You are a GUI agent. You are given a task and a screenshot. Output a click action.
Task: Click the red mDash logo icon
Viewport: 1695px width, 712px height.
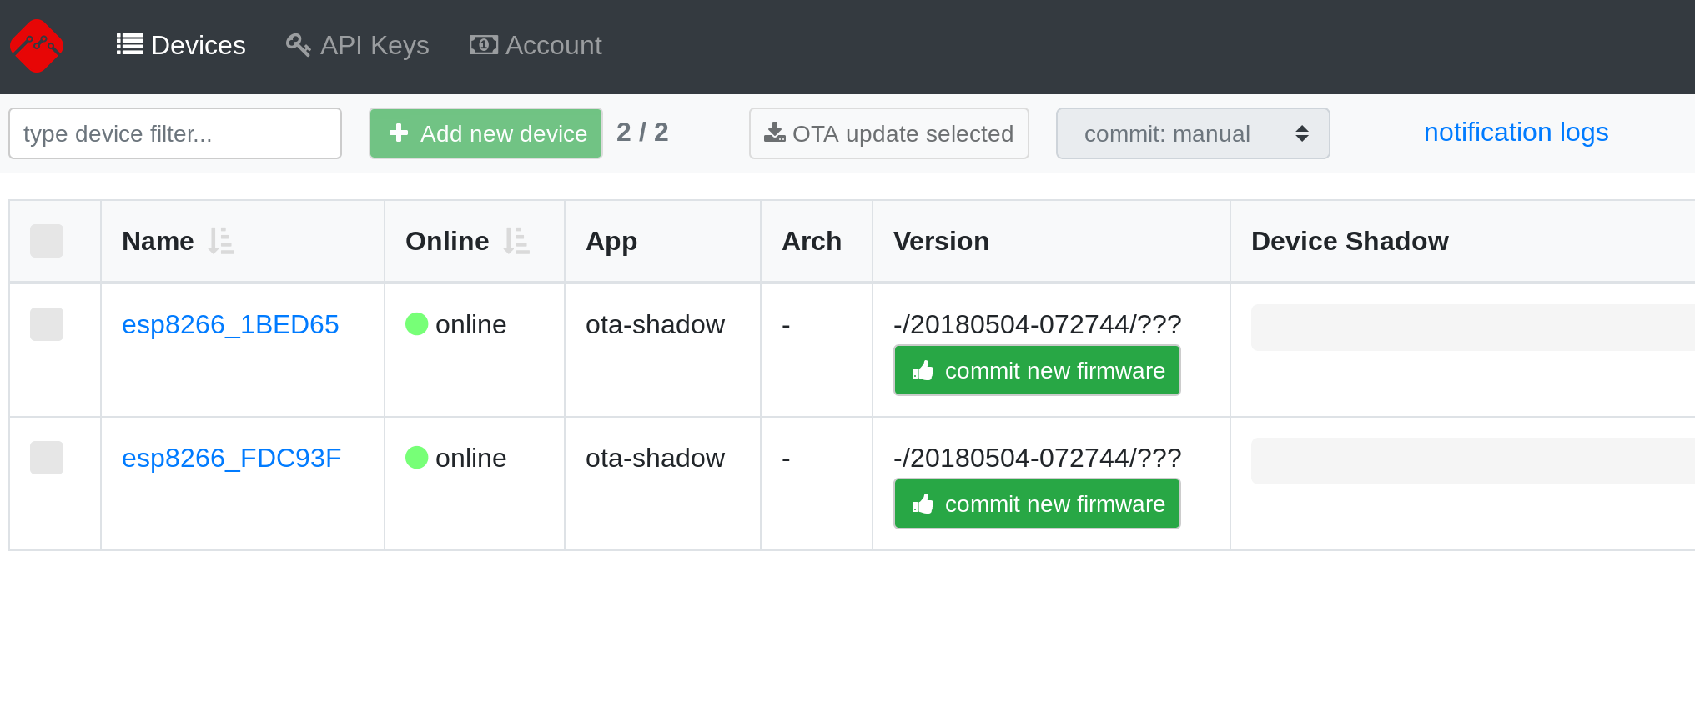[x=37, y=46]
